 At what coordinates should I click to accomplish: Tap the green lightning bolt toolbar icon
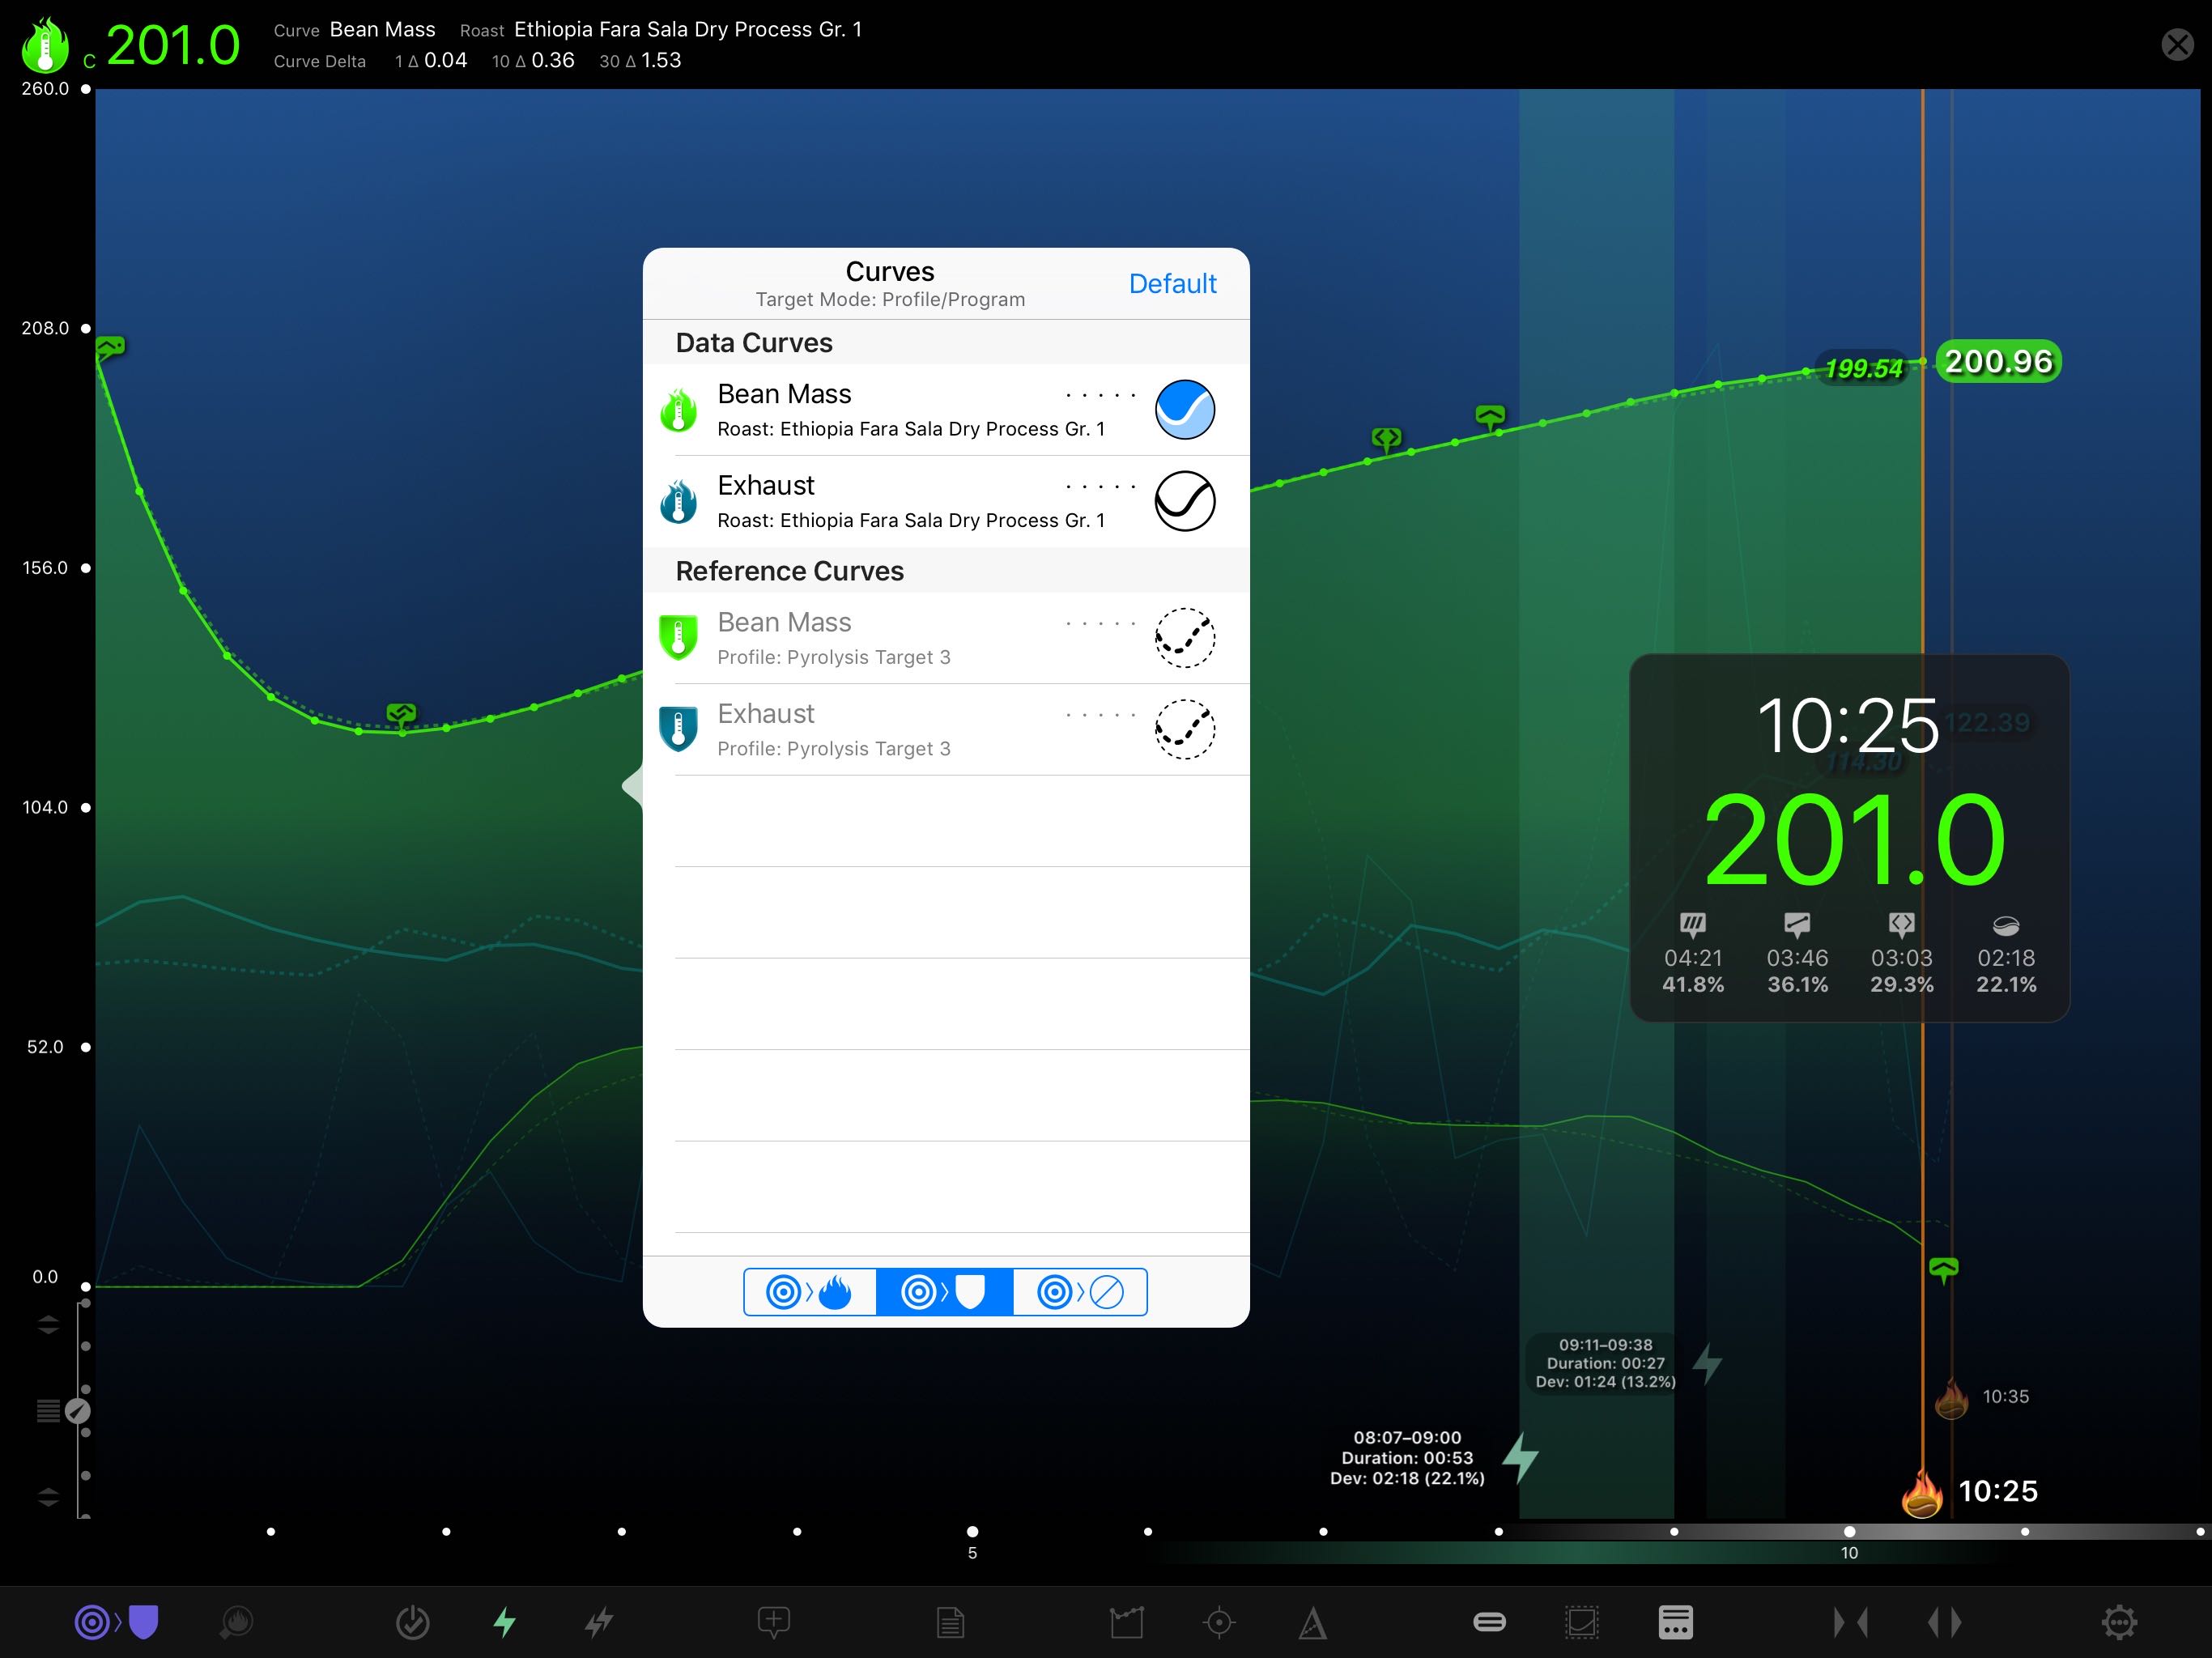[x=505, y=1621]
